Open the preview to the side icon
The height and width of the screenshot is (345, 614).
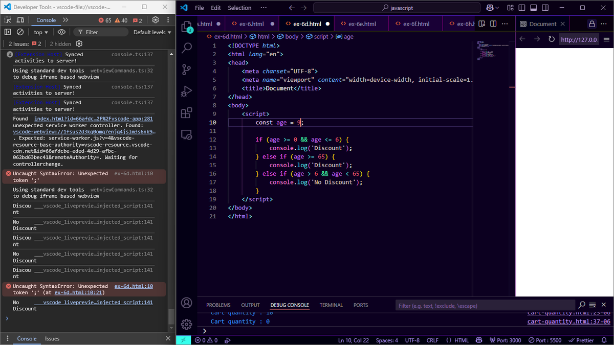click(x=483, y=24)
